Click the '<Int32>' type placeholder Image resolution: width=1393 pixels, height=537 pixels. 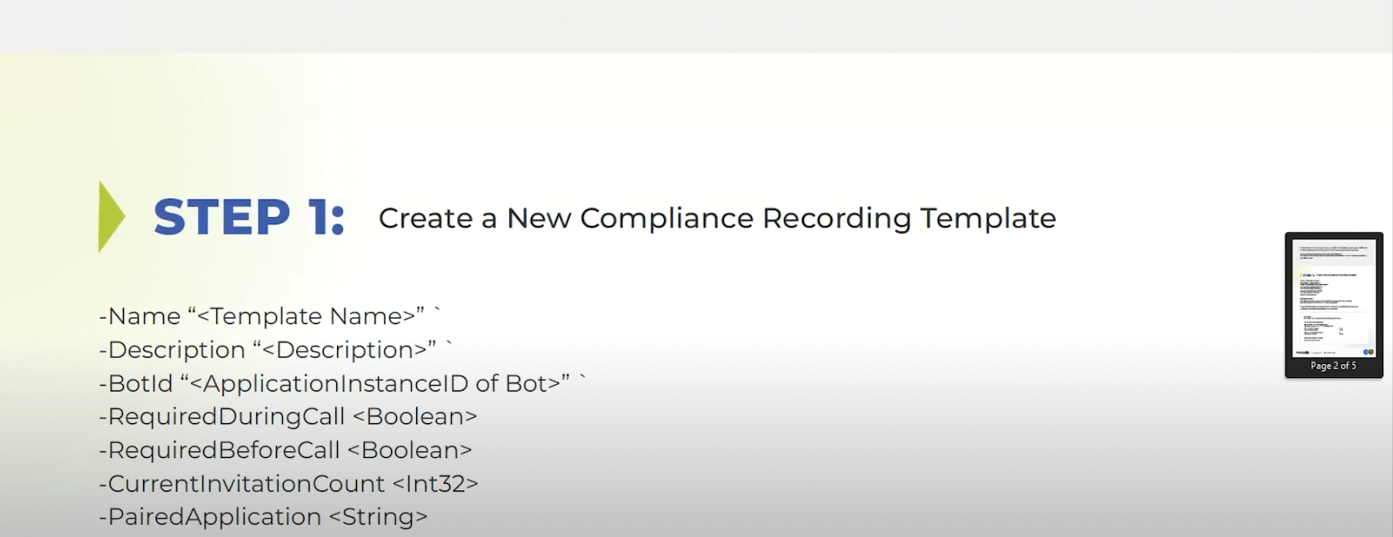pyautogui.click(x=434, y=484)
